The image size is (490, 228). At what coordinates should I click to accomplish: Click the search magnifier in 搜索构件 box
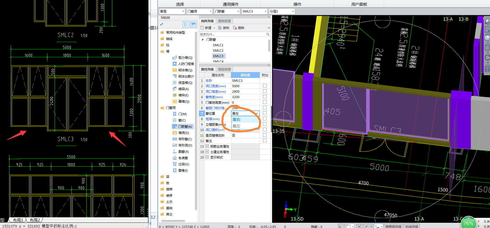(268, 34)
